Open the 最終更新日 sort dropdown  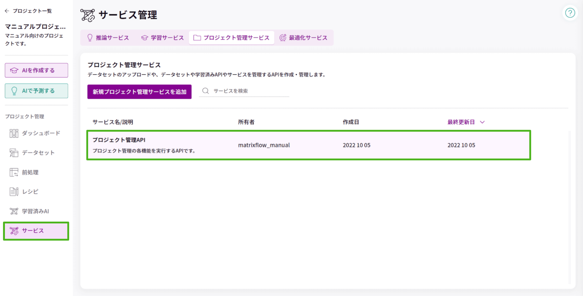pos(466,122)
